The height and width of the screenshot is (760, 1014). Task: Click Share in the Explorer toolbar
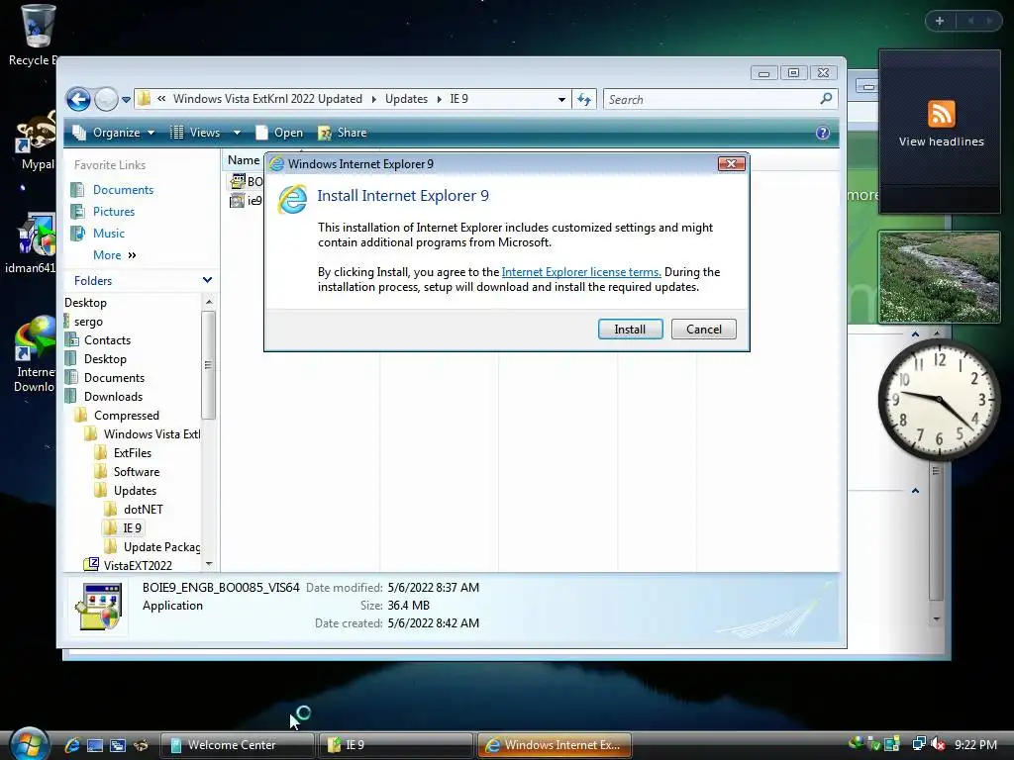[343, 133]
